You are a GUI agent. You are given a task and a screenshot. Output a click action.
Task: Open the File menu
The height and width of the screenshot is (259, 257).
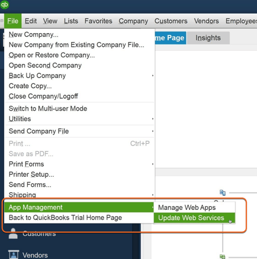tap(13, 21)
